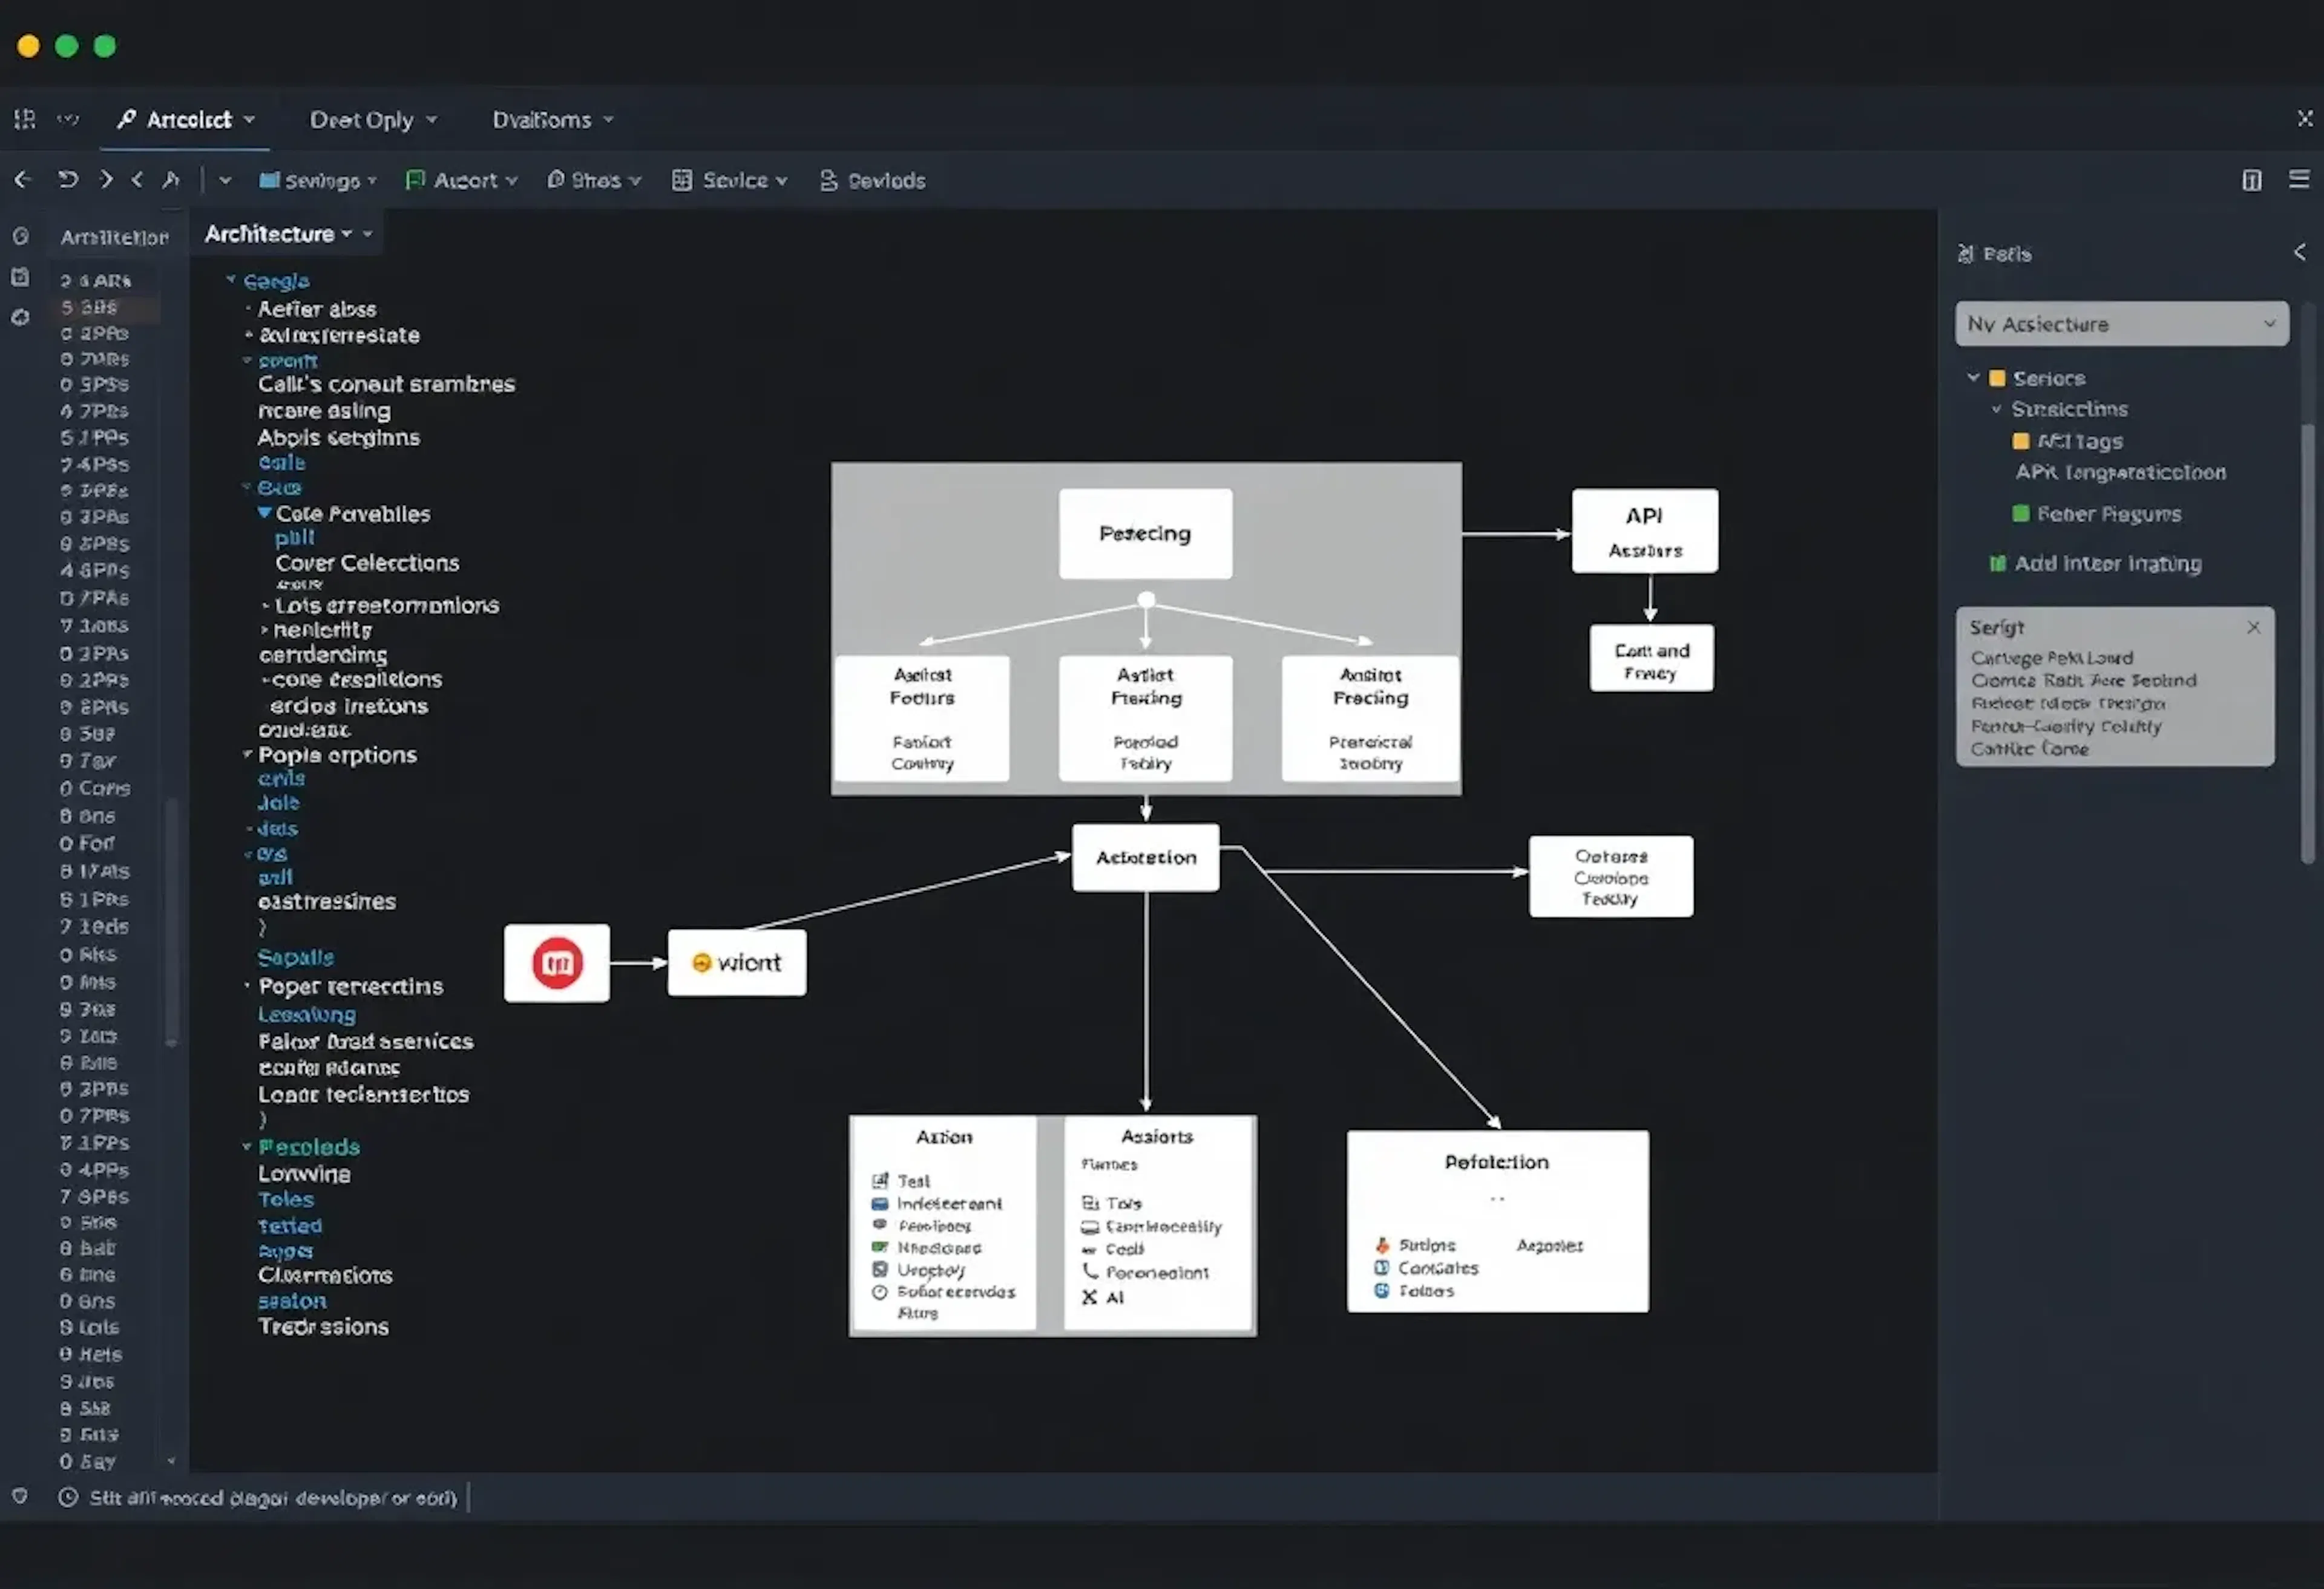
Task: Click the gear icon in the left sidebar
Action: (21, 318)
